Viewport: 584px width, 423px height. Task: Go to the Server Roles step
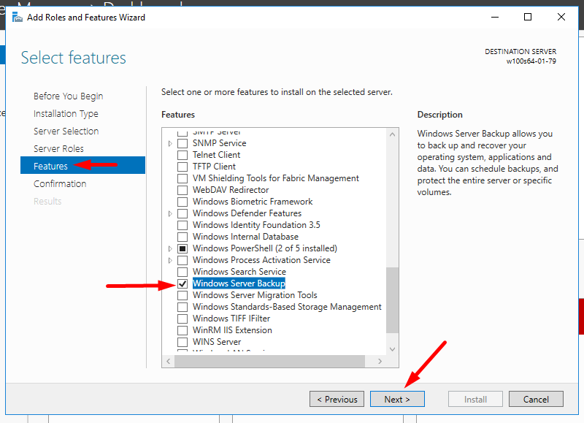click(58, 148)
